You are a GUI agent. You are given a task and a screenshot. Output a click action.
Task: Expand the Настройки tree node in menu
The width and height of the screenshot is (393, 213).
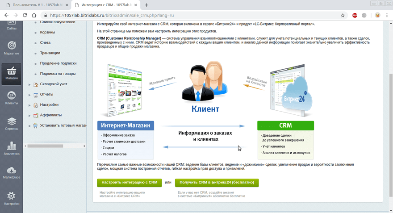coord(29,105)
